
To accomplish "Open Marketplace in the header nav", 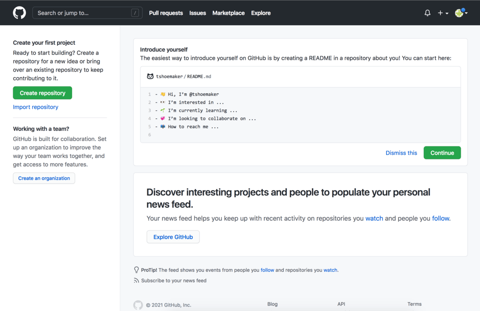I will [228, 13].
